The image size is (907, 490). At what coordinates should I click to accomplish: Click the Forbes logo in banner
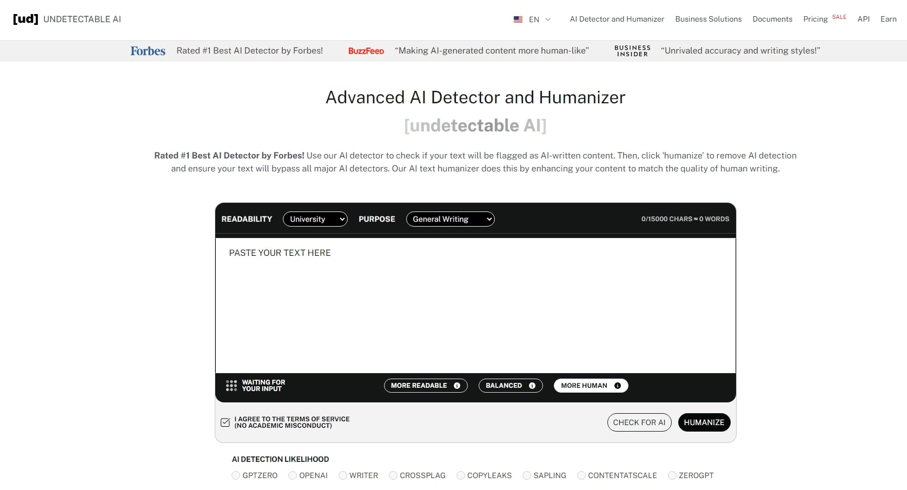coord(148,51)
